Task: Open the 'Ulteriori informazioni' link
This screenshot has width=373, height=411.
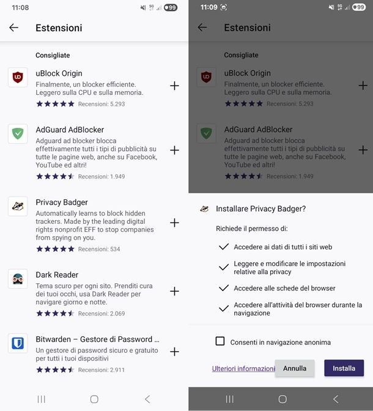Action: coord(243,369)
